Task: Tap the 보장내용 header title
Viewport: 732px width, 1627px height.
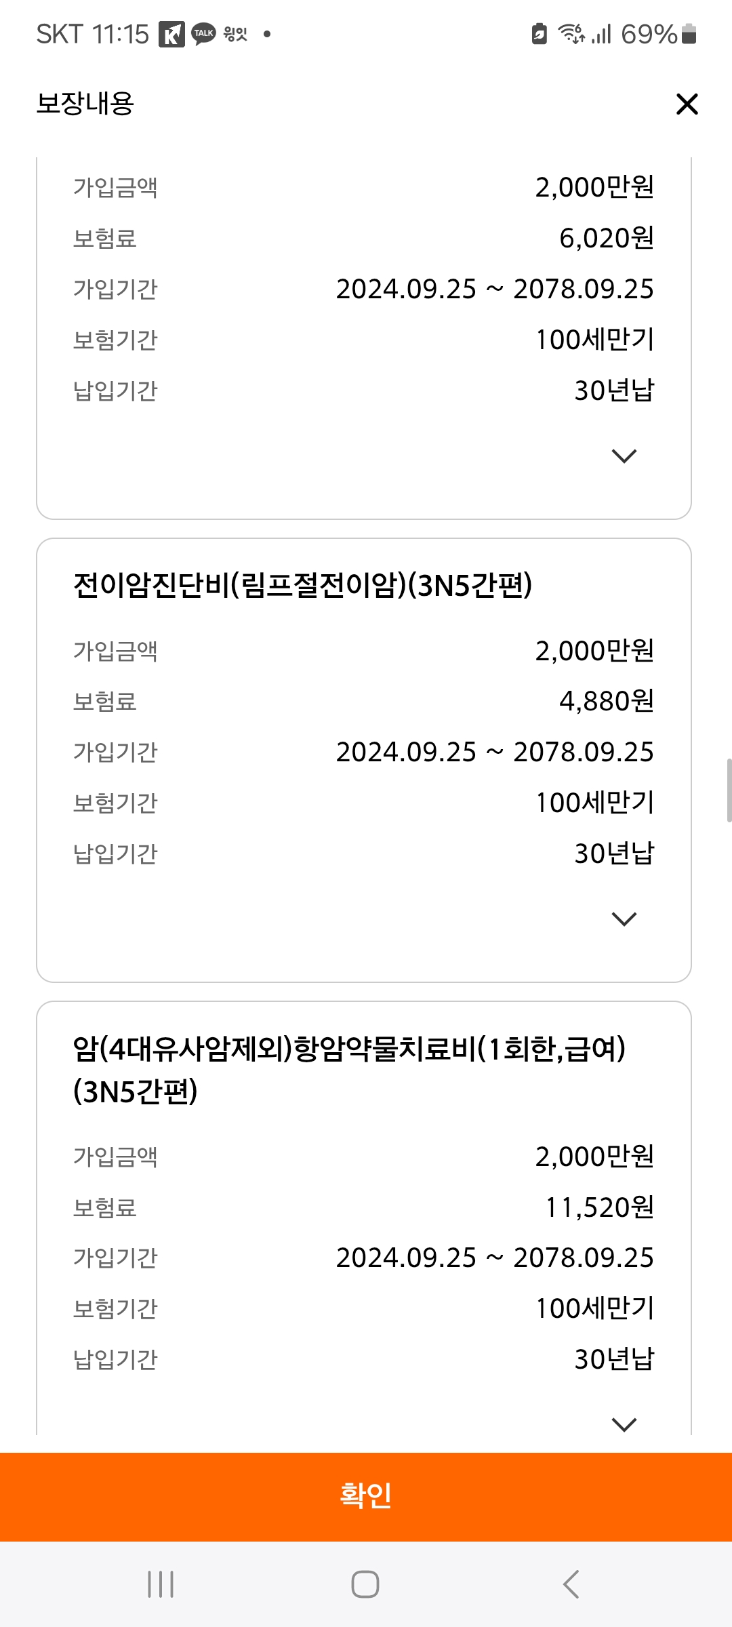Action: point(85,104)
